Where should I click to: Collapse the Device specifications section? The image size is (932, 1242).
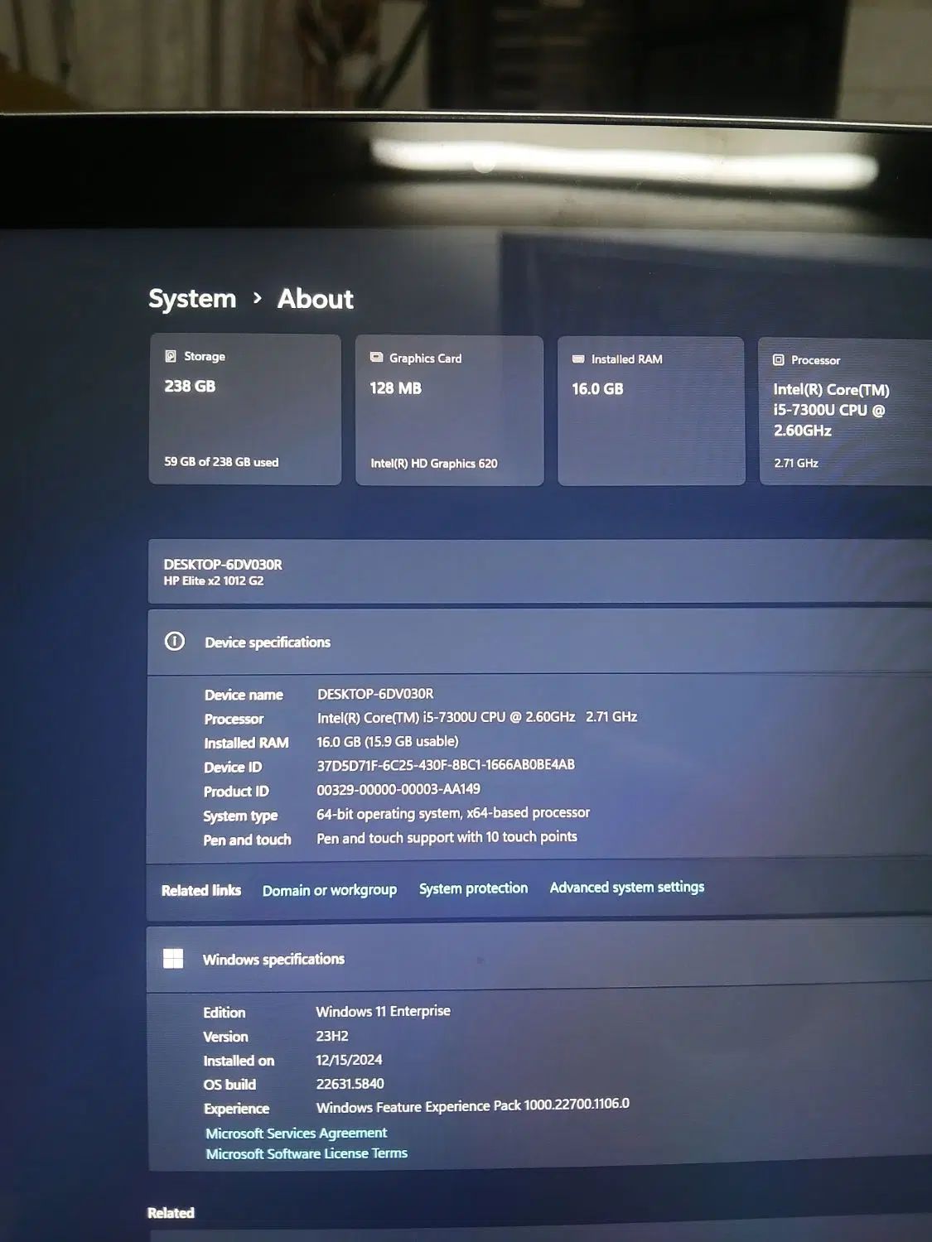coord(539,642)
